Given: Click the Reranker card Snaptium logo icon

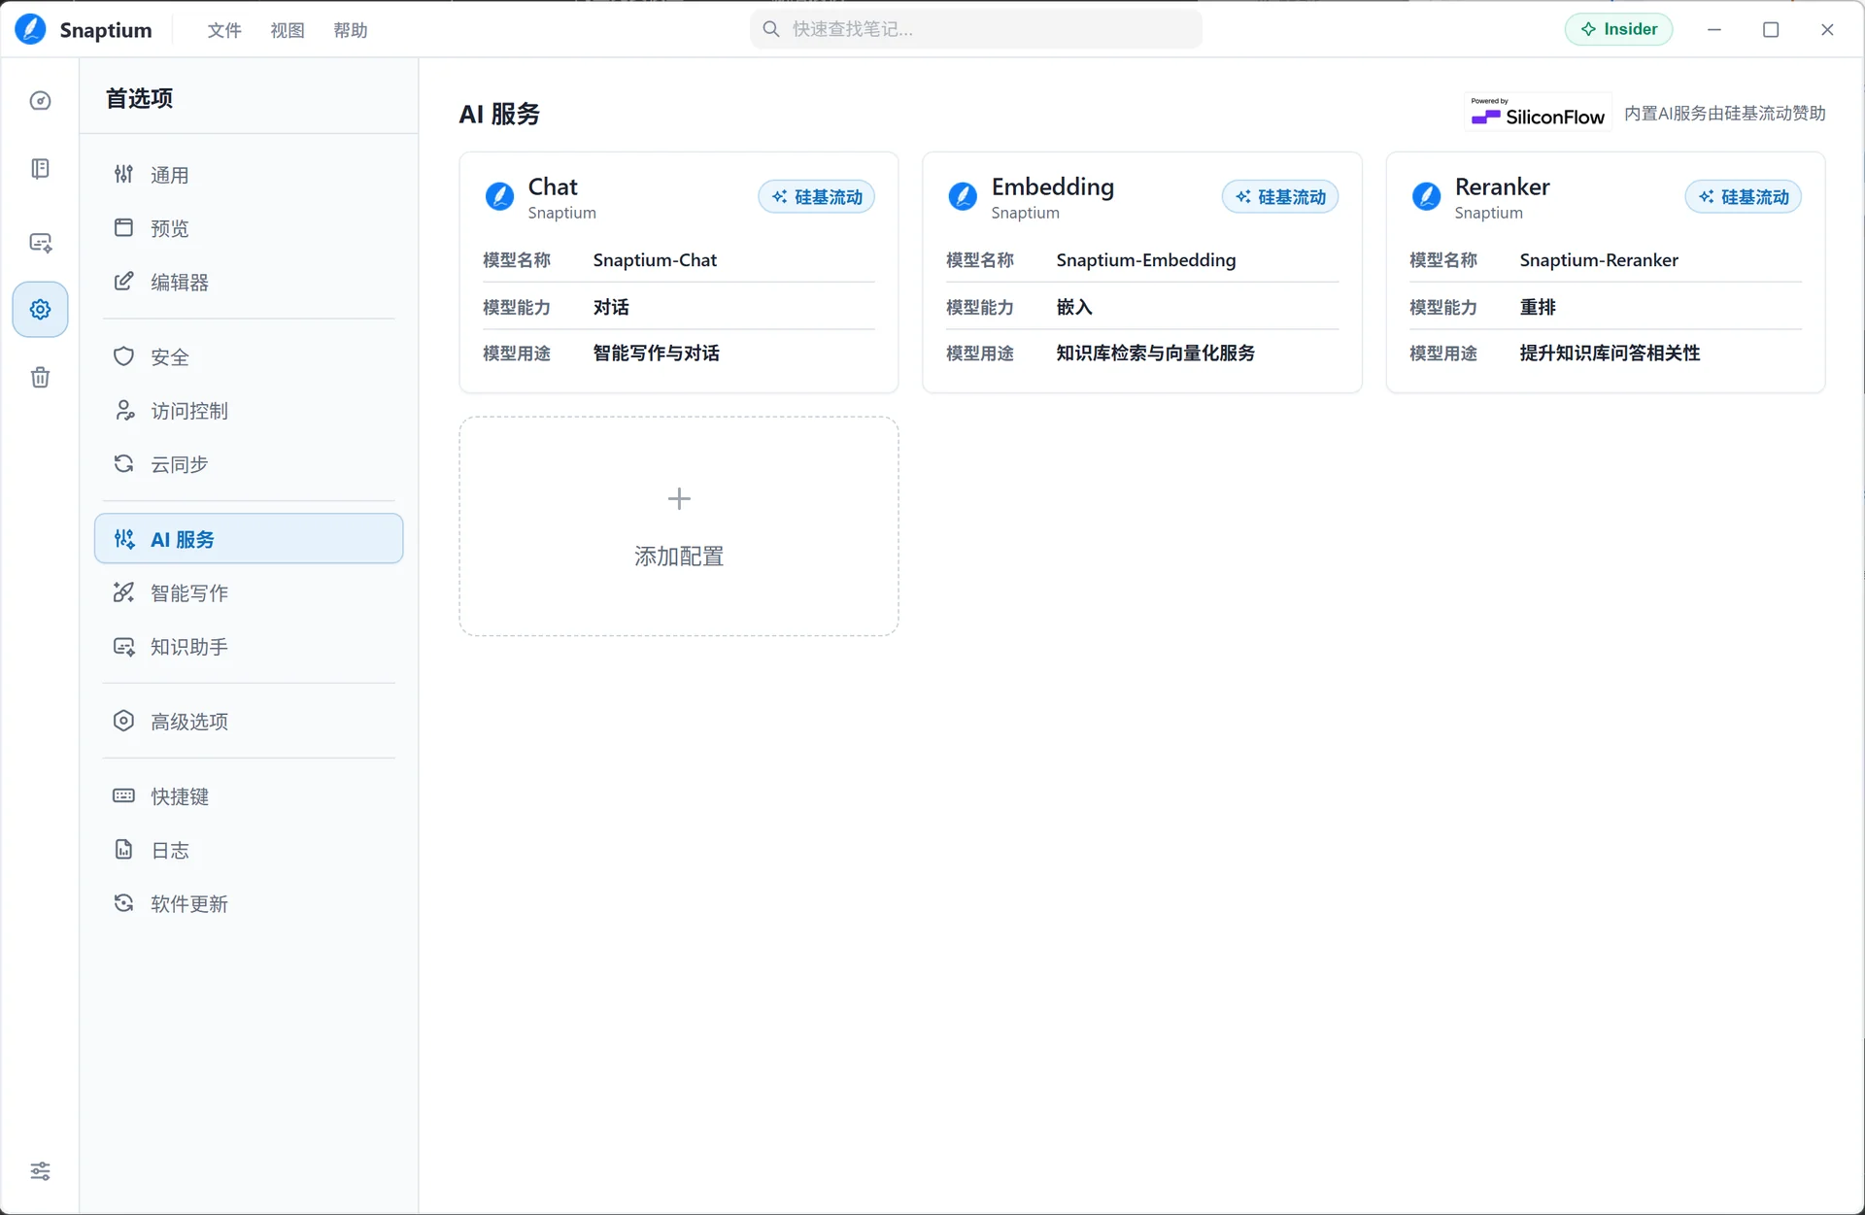Looking at the screenshot, I should pos(1426,197).
